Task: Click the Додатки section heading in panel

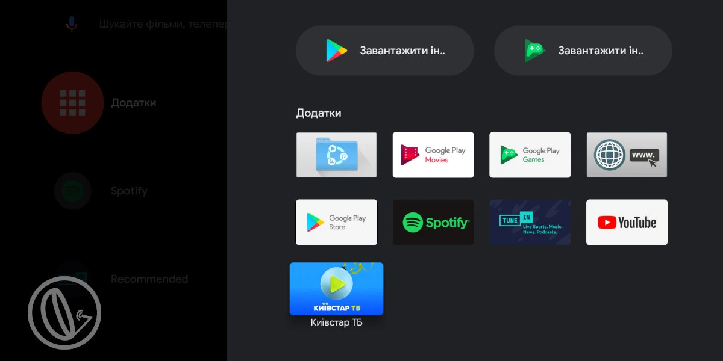Action: 319,113
